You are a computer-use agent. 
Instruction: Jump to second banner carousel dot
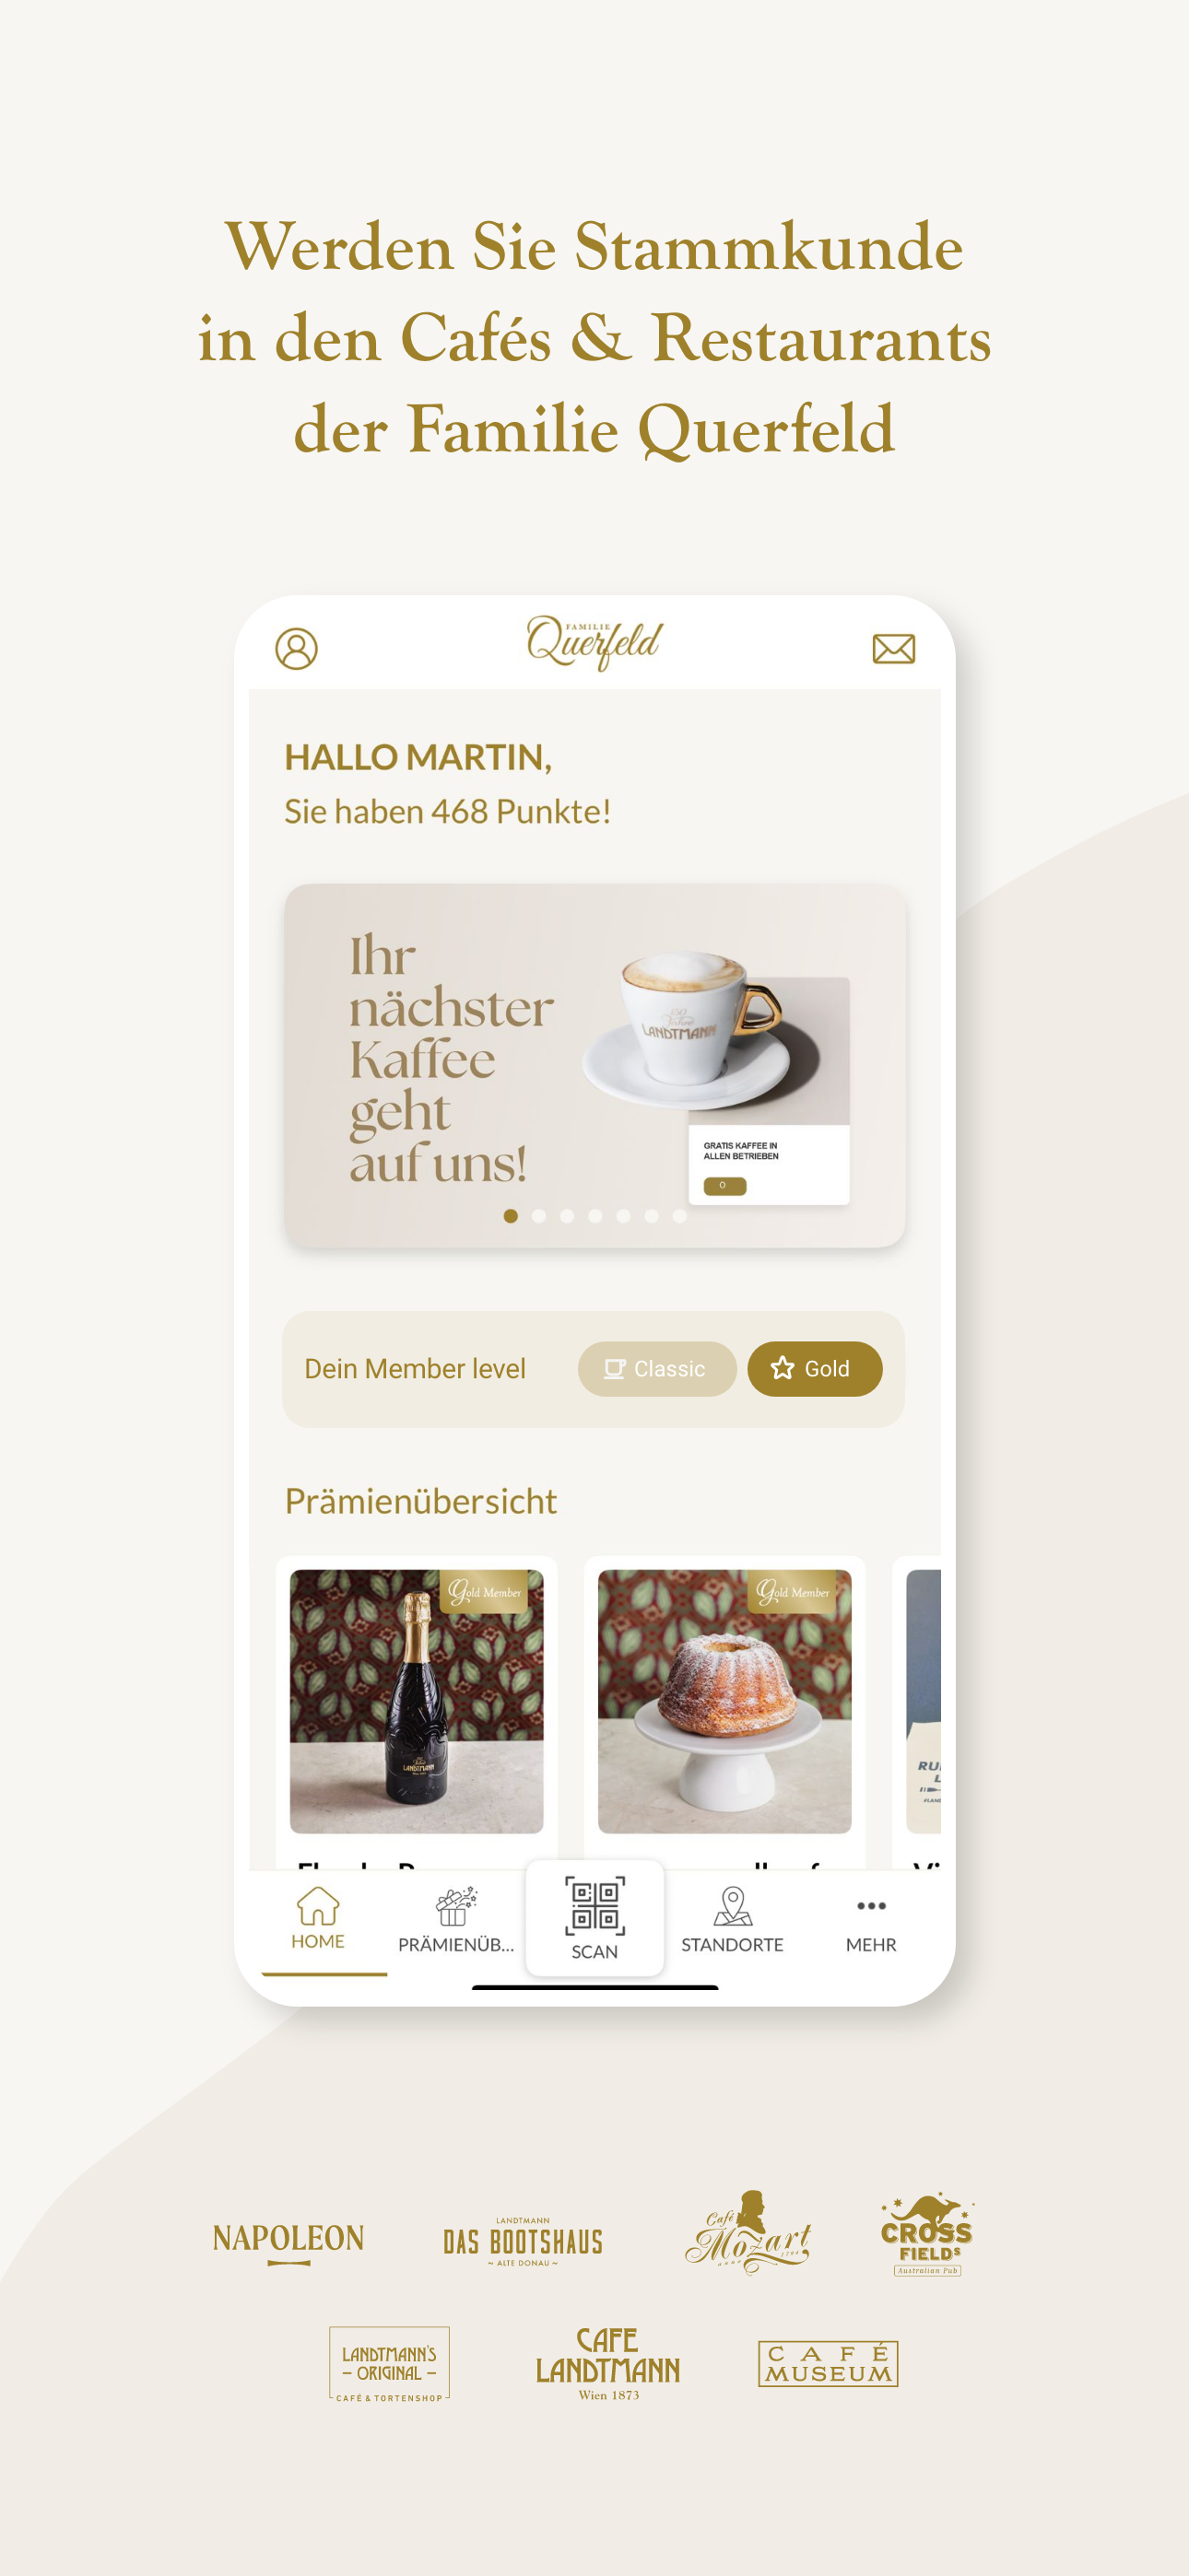pyautogui.click(x=539, y=1215)
